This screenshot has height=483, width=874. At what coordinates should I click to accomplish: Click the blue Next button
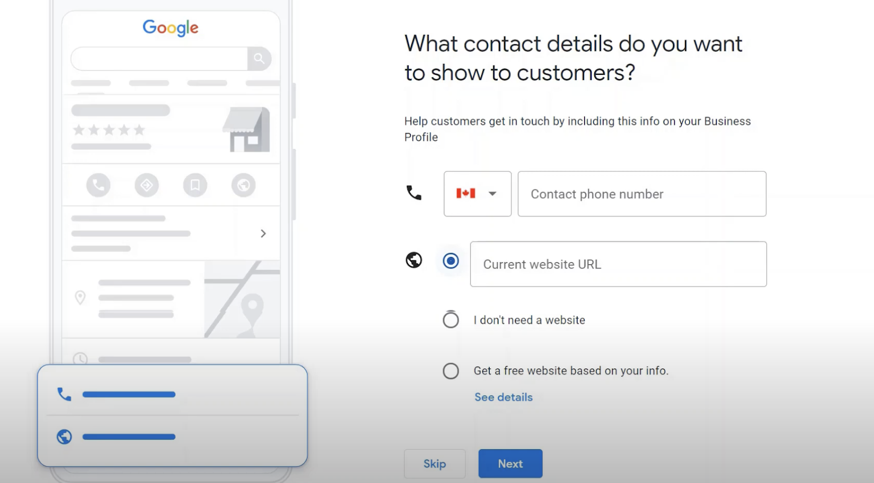point(511,464)
